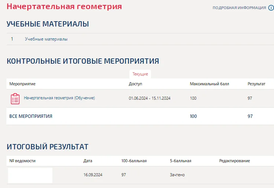
Task: Click the УЧЕБНЫЕ МАТЕРИАЛЫ section heading
Action: 48,24
